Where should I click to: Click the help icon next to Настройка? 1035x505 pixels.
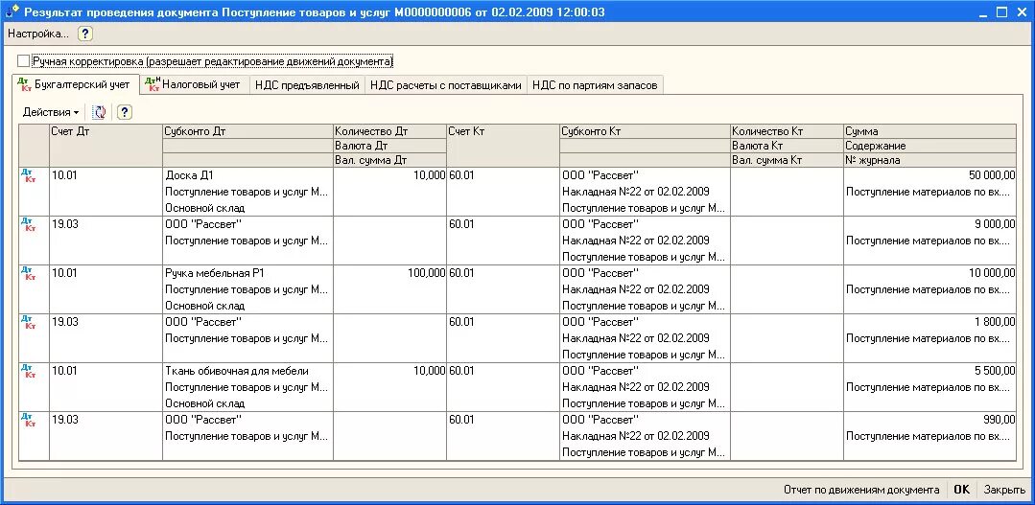coord(85,34)
